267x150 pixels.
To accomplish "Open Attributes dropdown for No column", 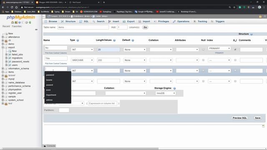I will pyautogui.click(x=187, y=50).
